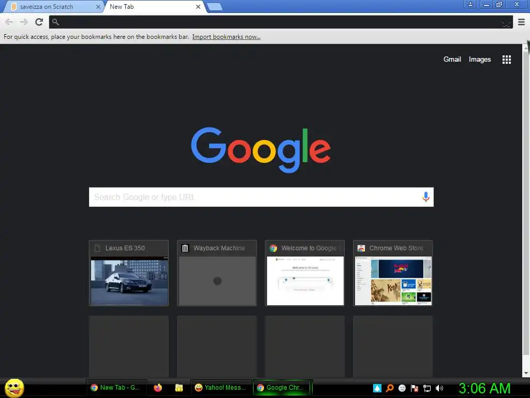The image size is (530, 398).
Task: Click the address bar field
Action: pyautogui.click(x=281, y=22)
